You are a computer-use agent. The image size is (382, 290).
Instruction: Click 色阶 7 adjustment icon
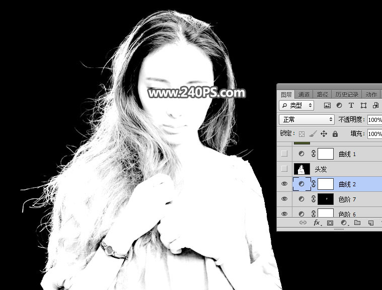(x=301, y=199)
